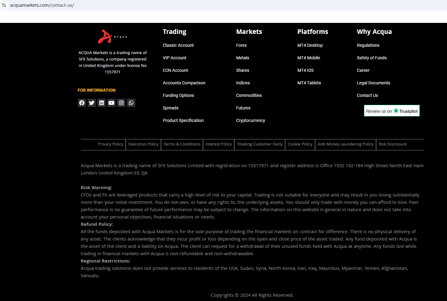Open the Instagram social icon
The width and height of the screenshot is (447, 301).
coord(121,103)
